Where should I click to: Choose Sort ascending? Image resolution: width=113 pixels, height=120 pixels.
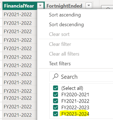point(65,15)
